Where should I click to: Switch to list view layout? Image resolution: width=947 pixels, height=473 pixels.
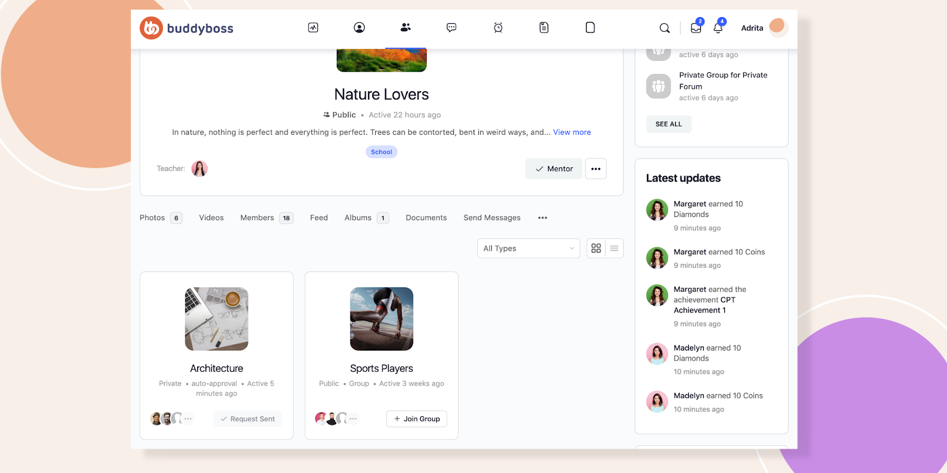click(x=614, y=248)
